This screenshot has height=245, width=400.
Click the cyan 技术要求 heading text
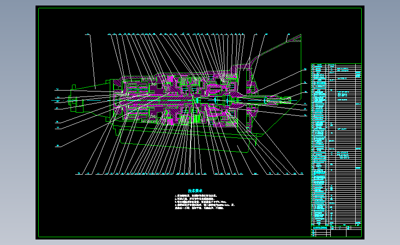coord(195,191)
